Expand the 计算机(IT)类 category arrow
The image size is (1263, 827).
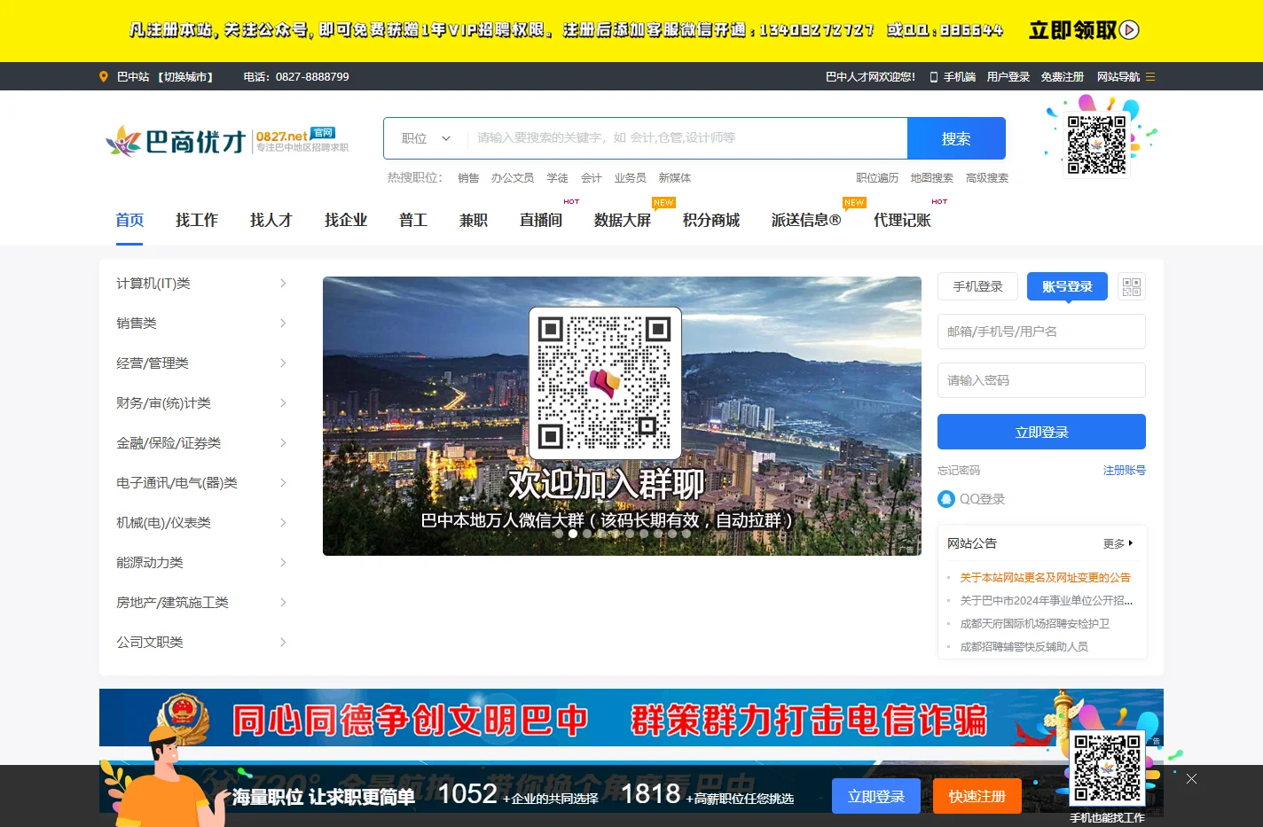(283, 284)
